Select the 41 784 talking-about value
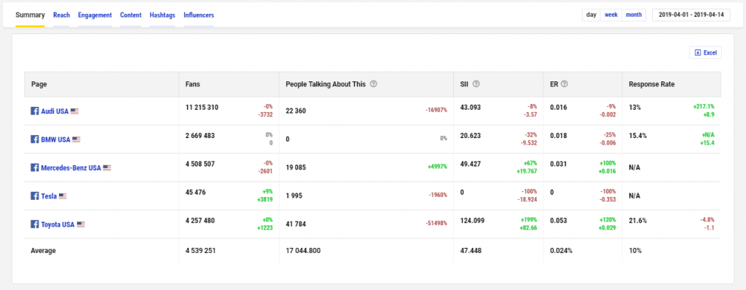746x290 pixels. click(x=296, y=224)
